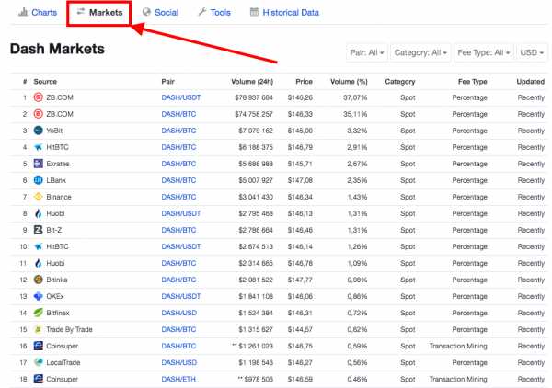The height and width of the screenshot is (388, 552).
Task: Click the LBank source name
Action: (x=56, y=180)
